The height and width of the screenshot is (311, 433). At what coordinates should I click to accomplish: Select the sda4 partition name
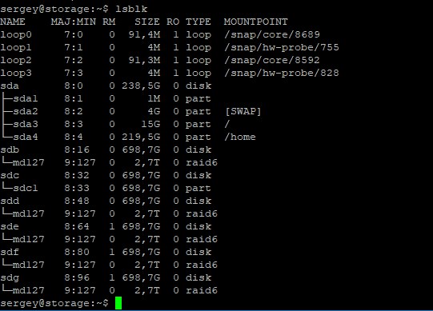pos(26,137)
